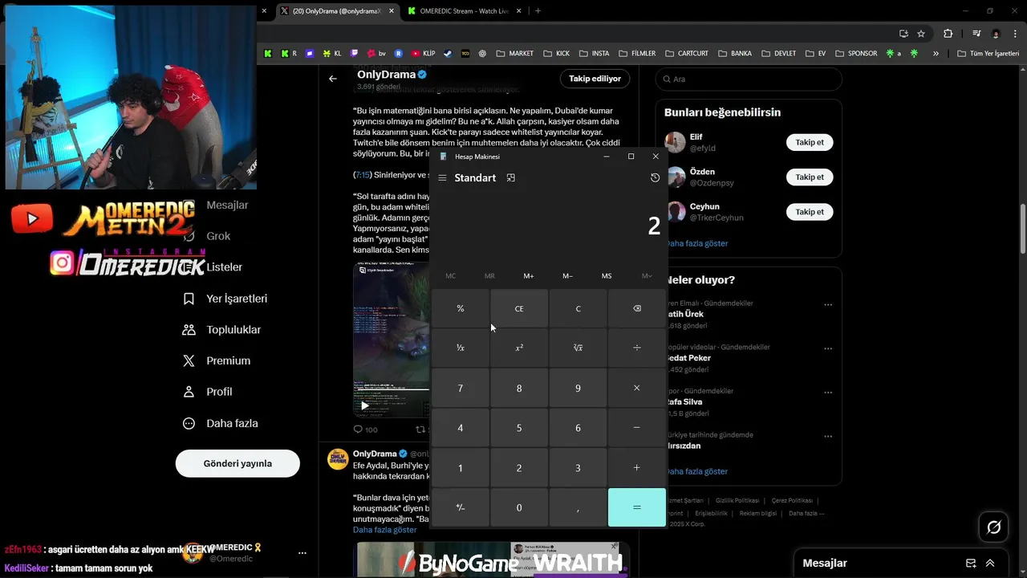Image resolution: width=1027 pixels, height=578 pixels.
Task: Follow Özden with 'Takip et' button
Action: (x=810, y=177)
